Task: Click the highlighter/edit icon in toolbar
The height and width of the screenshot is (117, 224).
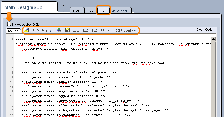Action: [x=27, y=30]
